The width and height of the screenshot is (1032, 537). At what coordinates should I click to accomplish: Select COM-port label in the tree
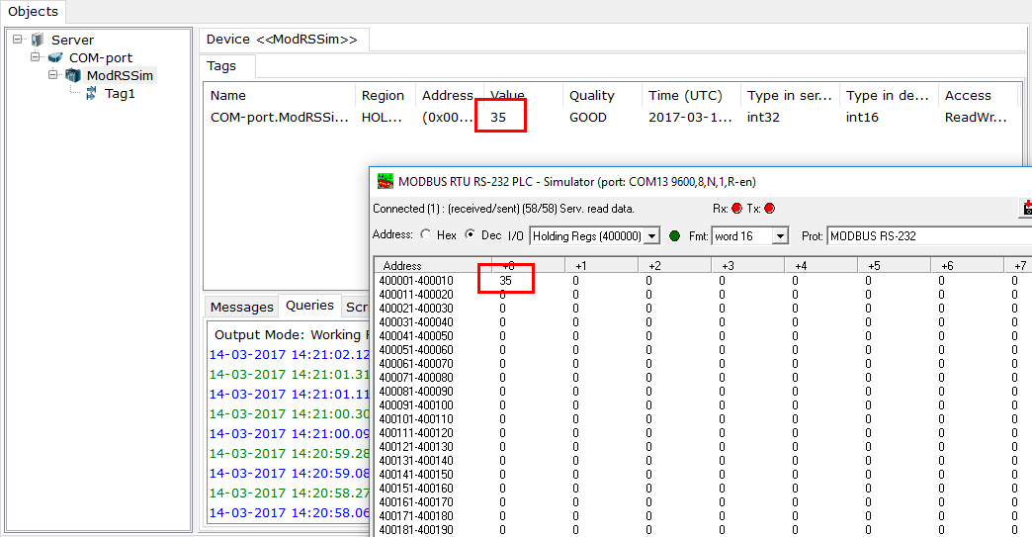[101, 58]
